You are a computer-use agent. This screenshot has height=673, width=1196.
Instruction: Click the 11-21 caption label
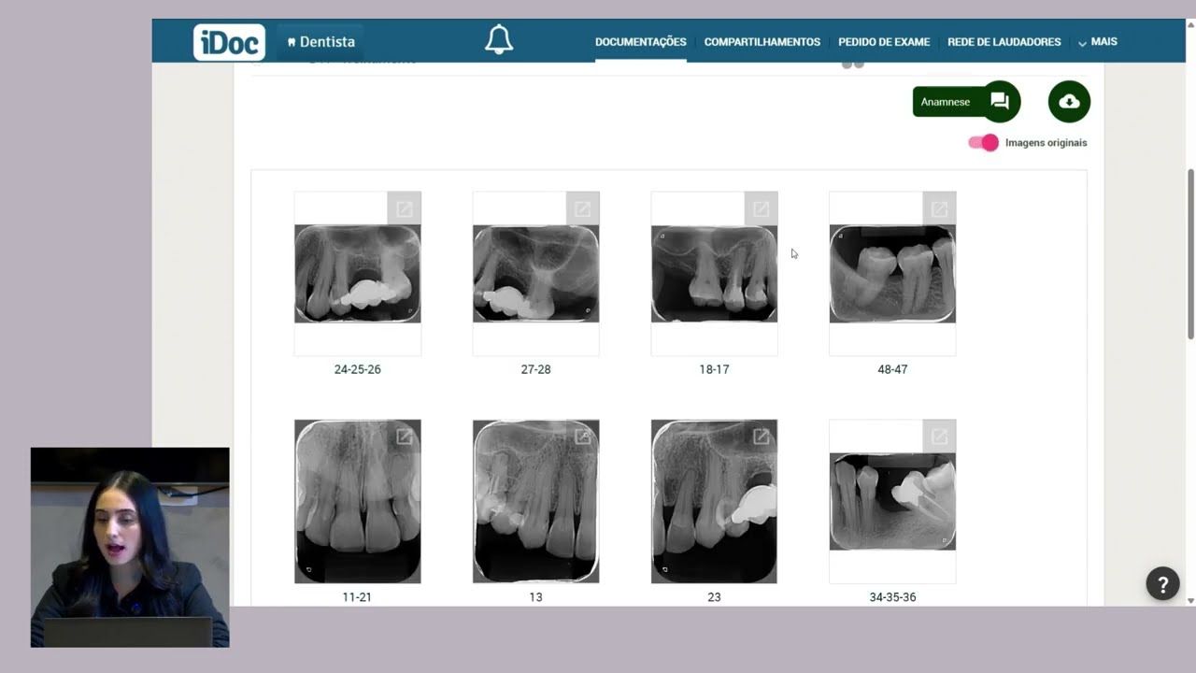coord(357,597)
